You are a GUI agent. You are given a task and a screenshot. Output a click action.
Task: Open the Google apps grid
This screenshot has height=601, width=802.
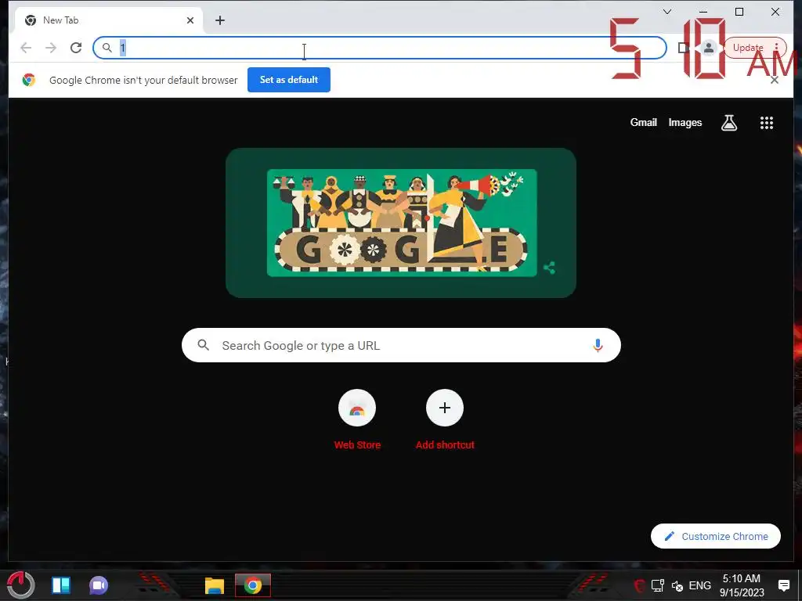[x=766, y=123]
